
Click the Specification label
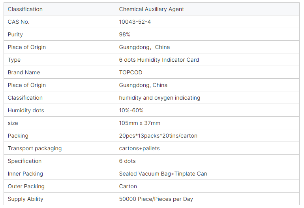(x=24, y=161)
